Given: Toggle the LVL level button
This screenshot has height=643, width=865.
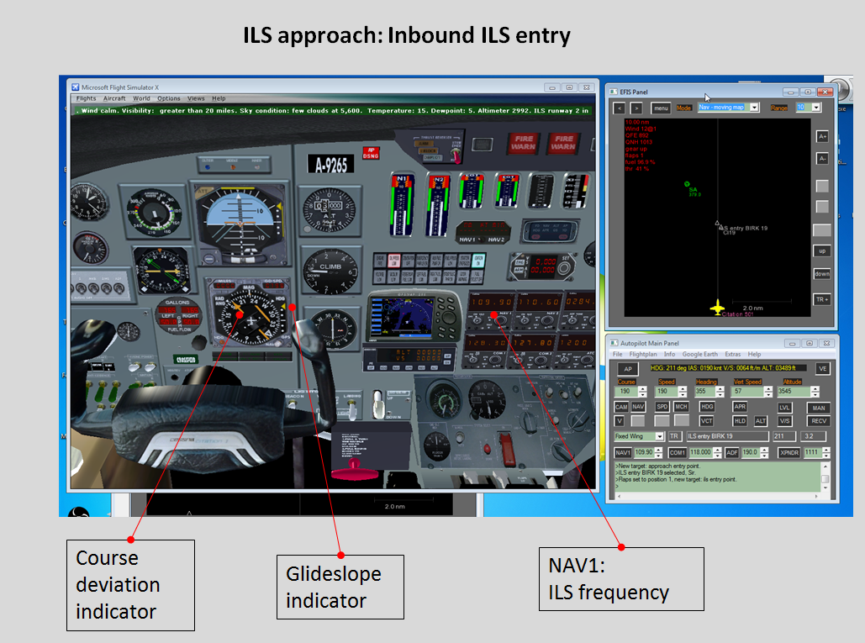Looking at the screenshot, I should tap(784, 408).
